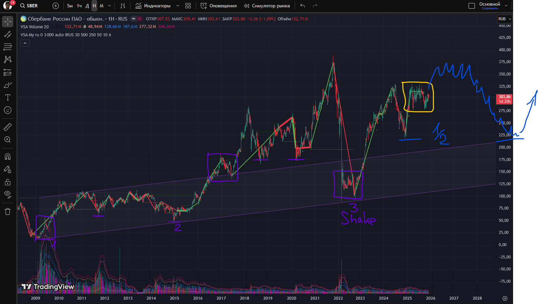Collapse the indicator legend with chevron button
The height and width of the screenshot is (304, 538).
point(25,43)
